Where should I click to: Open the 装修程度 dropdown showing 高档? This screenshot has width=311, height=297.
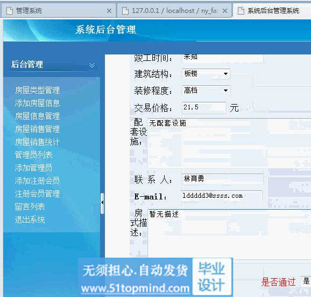click(x=206, y=91)
